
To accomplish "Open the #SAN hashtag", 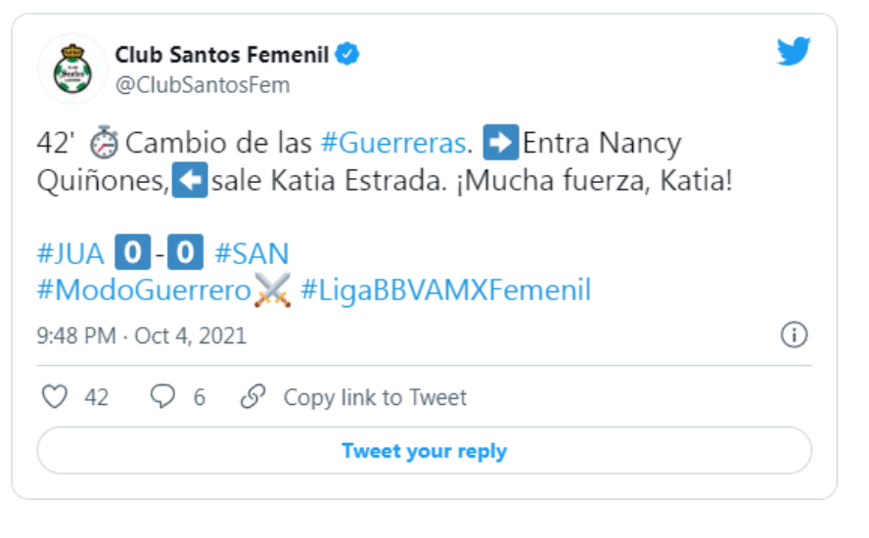I will 252,253.
